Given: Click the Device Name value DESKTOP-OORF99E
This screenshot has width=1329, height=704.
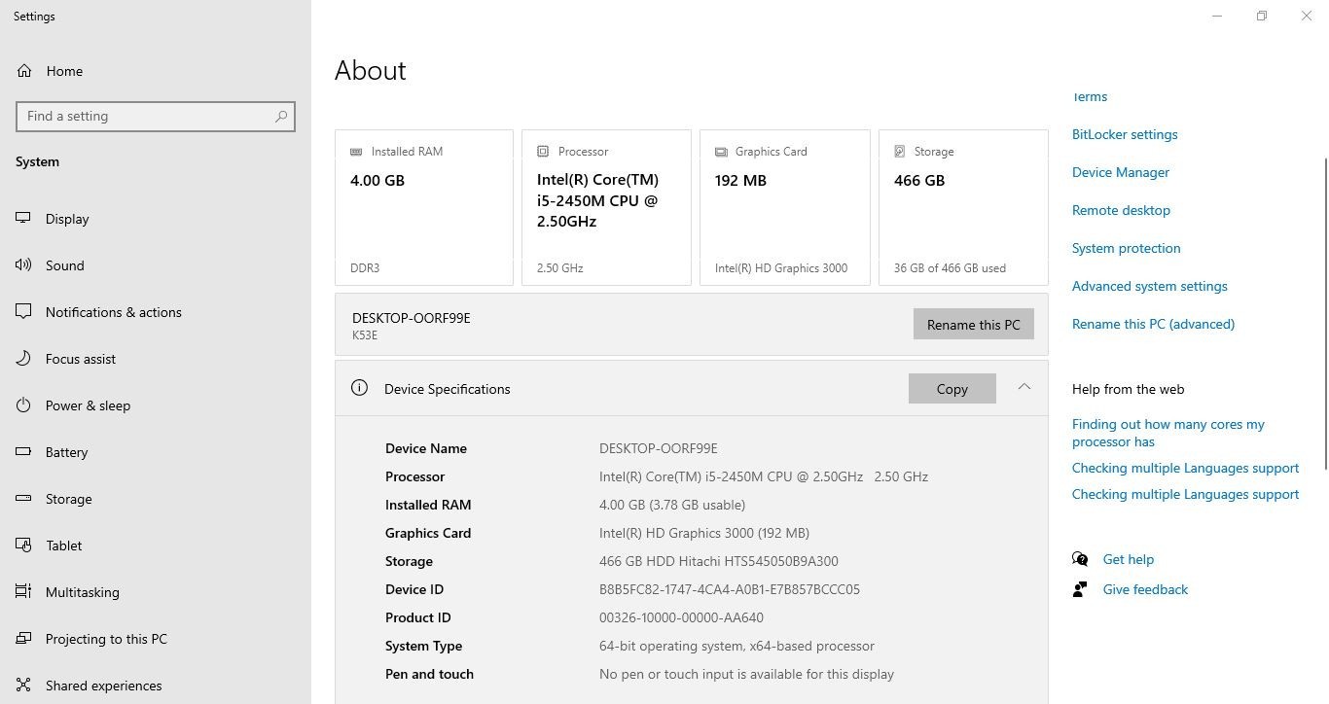Looking at the screenshot, I should point(659,448).
